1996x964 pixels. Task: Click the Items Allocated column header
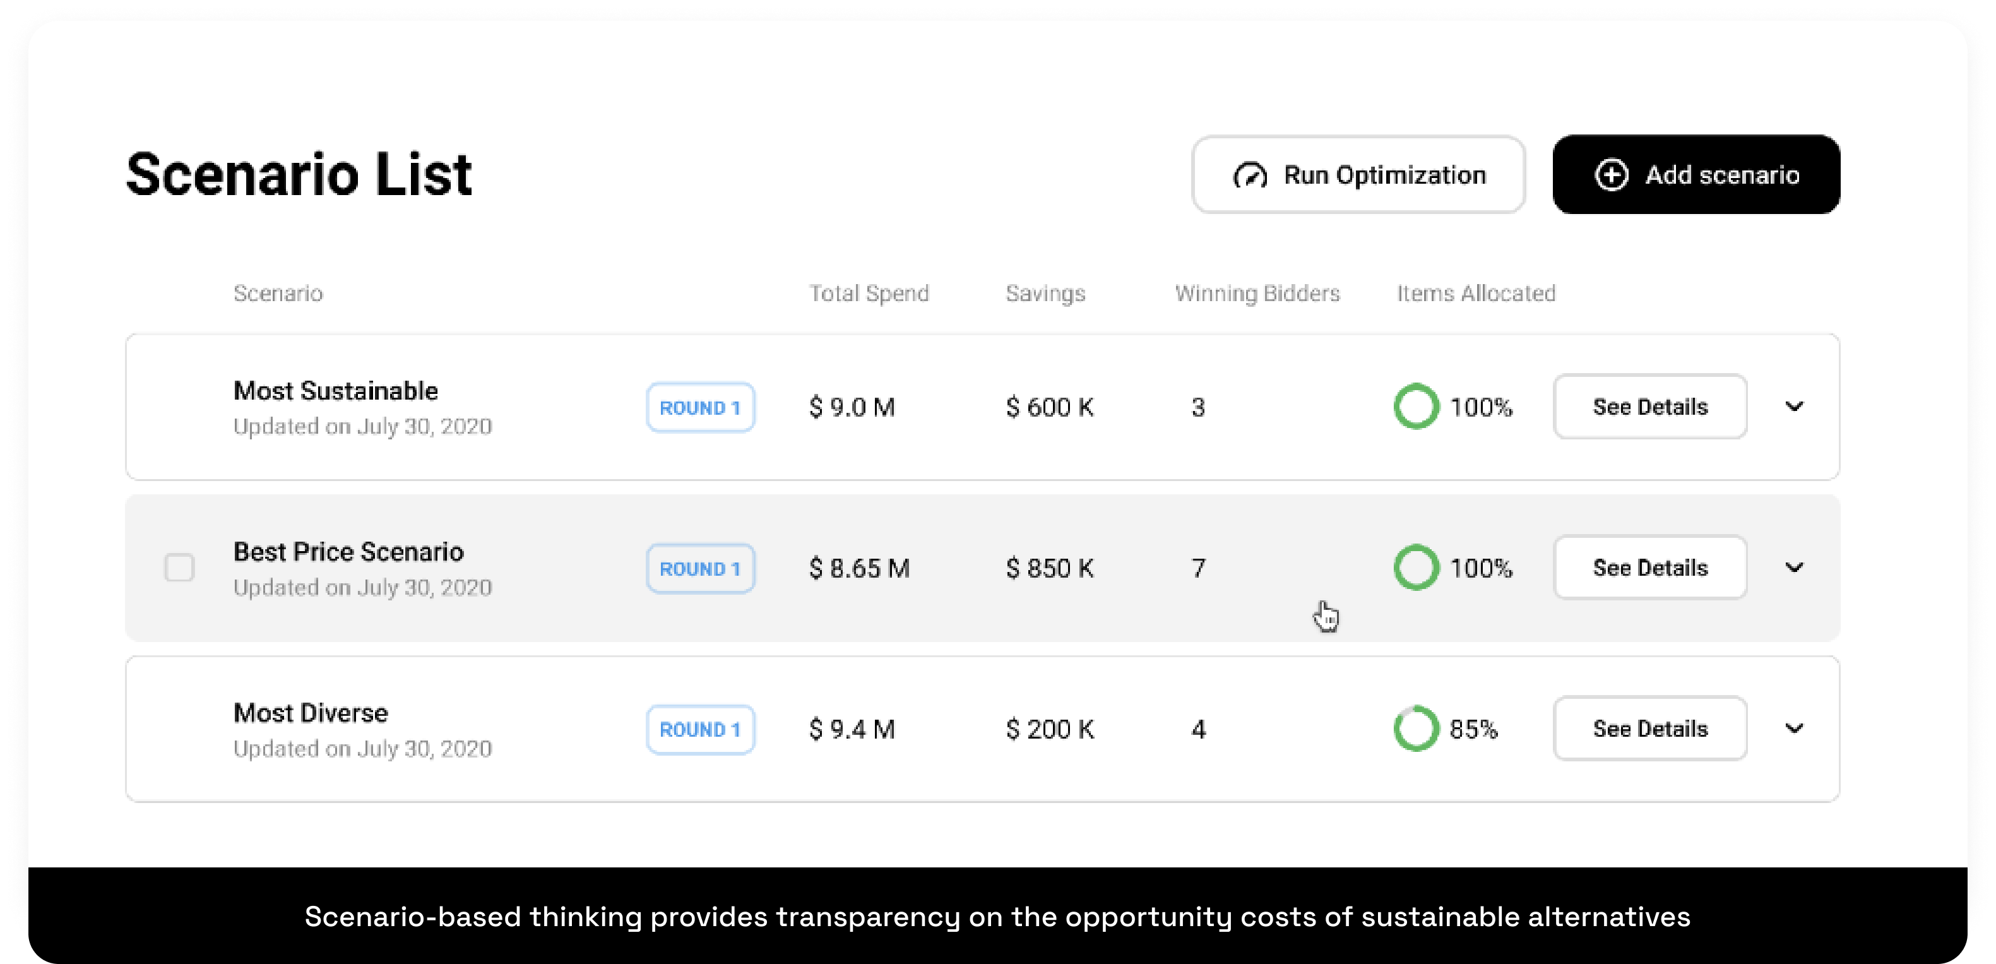coord(1476,294)
